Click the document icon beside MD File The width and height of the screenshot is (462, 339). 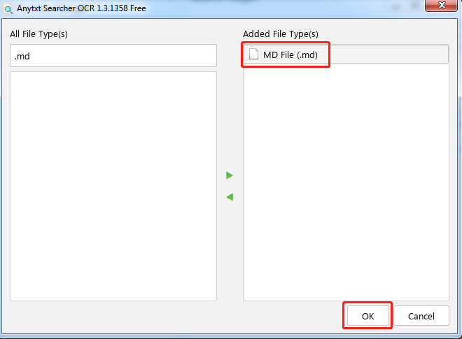(x=253, y=54)
